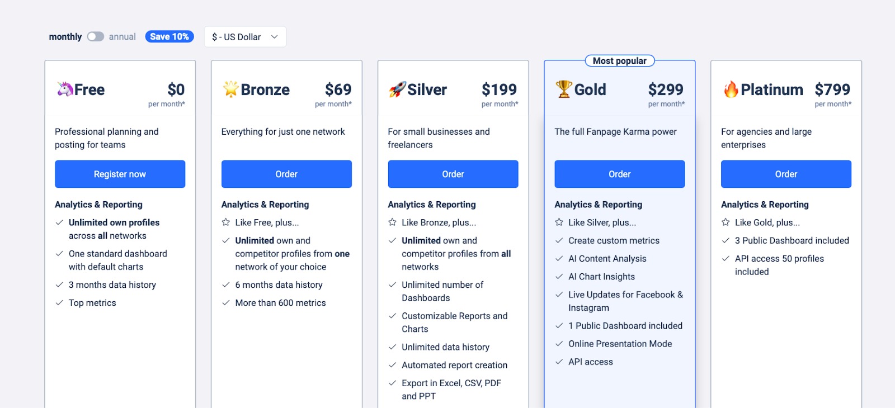Open the US Dollar currency dropdown
Screen dimensions: 895x408
tap(244, 36)
